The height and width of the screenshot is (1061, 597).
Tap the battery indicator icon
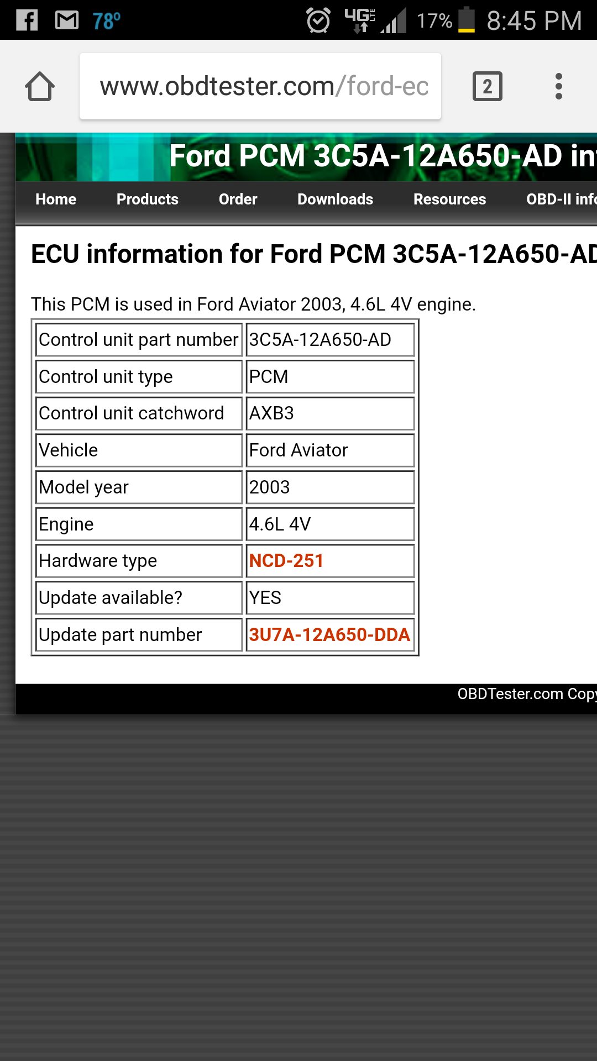click(467, 20)
